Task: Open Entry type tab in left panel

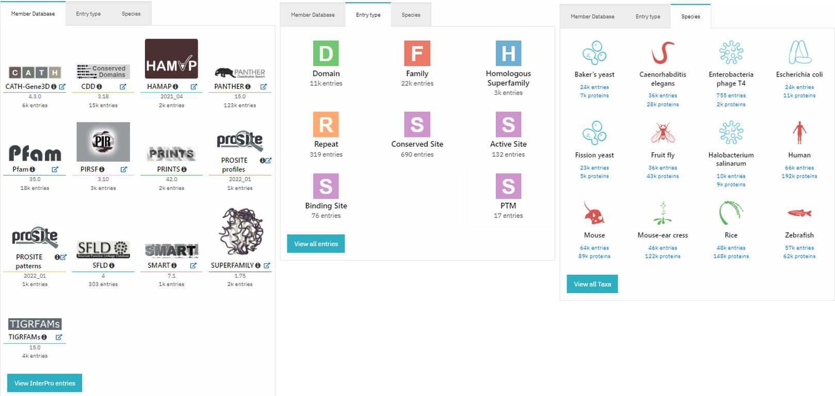Action: (x=88, y=14)
